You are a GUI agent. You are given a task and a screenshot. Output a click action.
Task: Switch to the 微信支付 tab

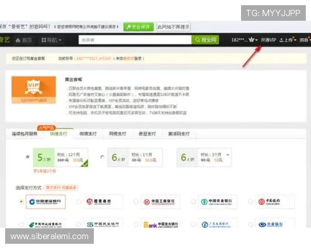[88, 134]
